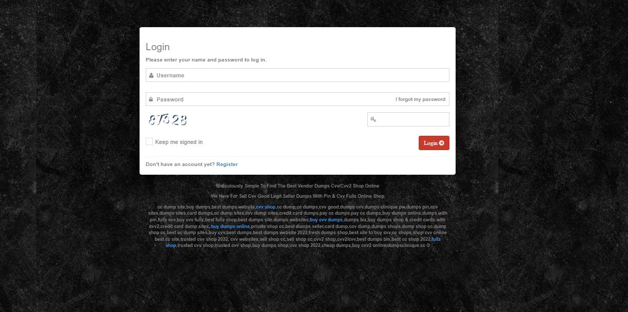Click the 'Keep me signed in' label text
628x312 pixels.
point(179,142)
